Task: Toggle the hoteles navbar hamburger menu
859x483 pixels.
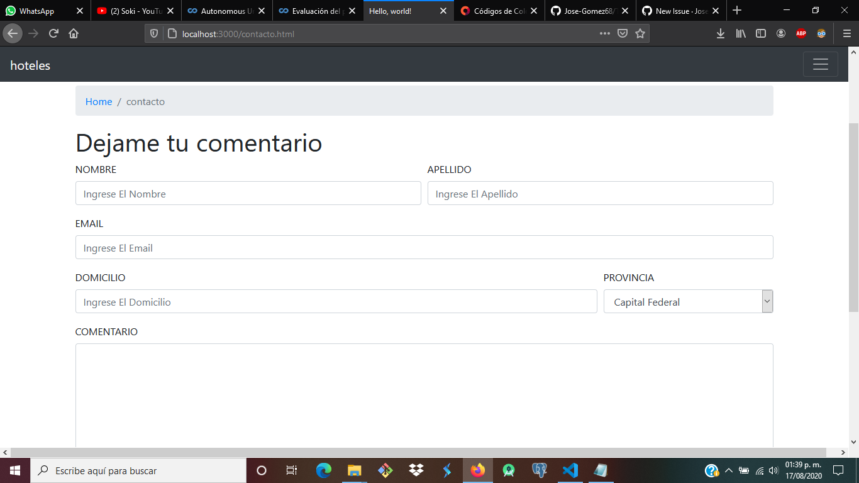Action: [821, 64]
